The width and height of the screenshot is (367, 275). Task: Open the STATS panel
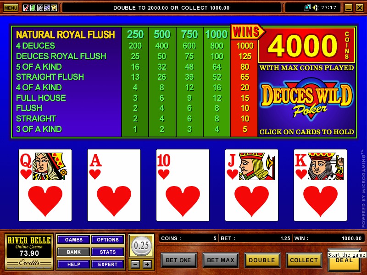pos(108,252)
